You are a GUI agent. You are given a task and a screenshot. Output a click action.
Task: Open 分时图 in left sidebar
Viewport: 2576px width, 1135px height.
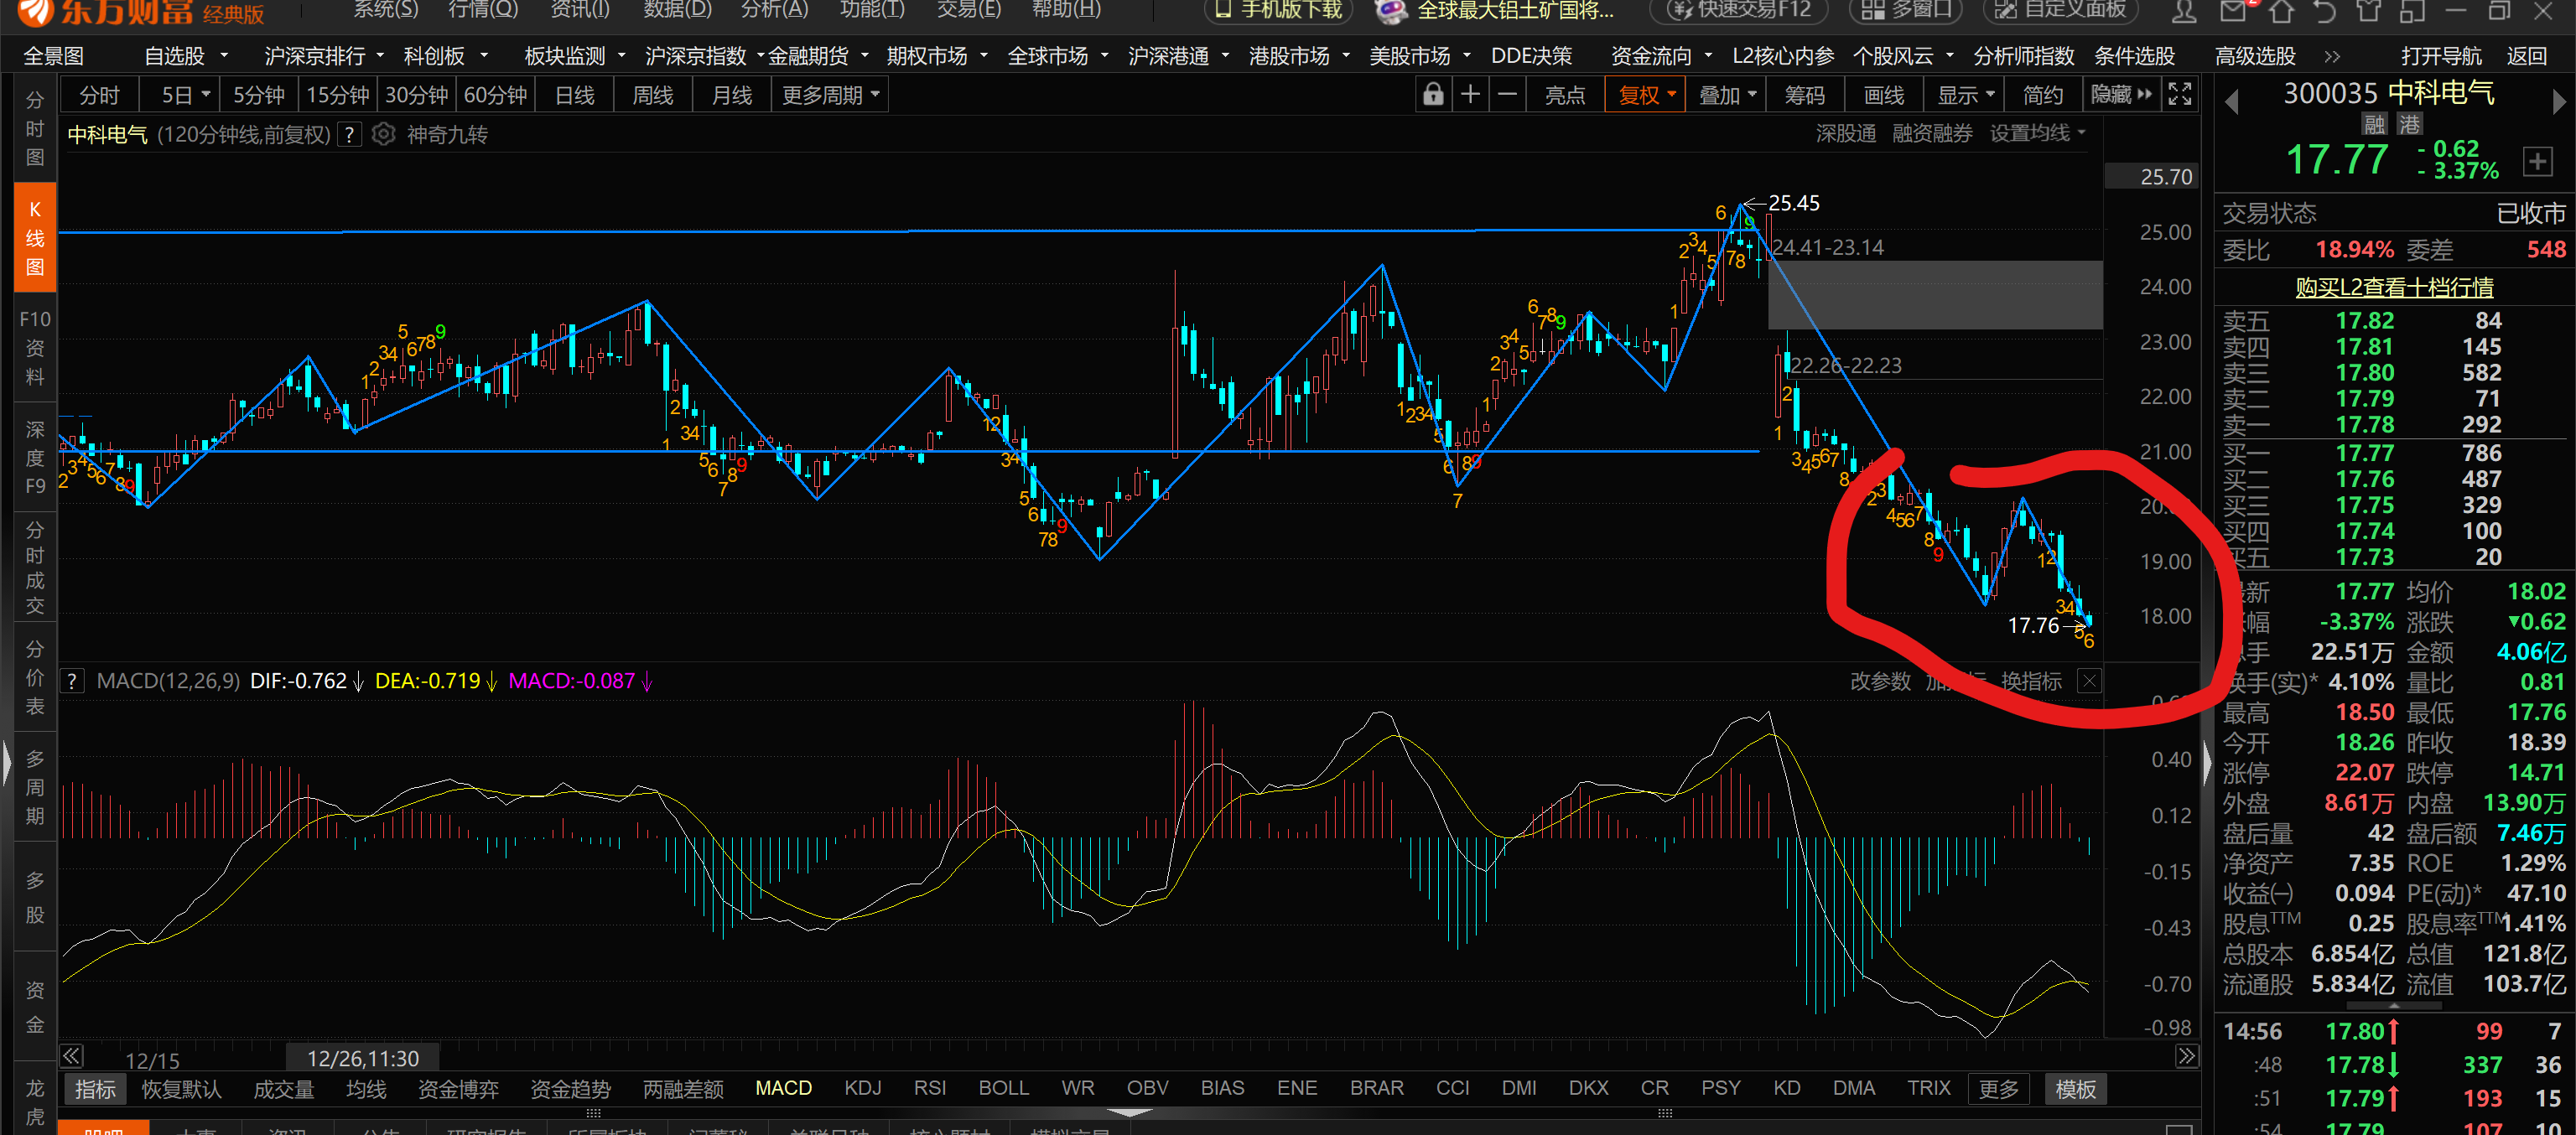35,129
